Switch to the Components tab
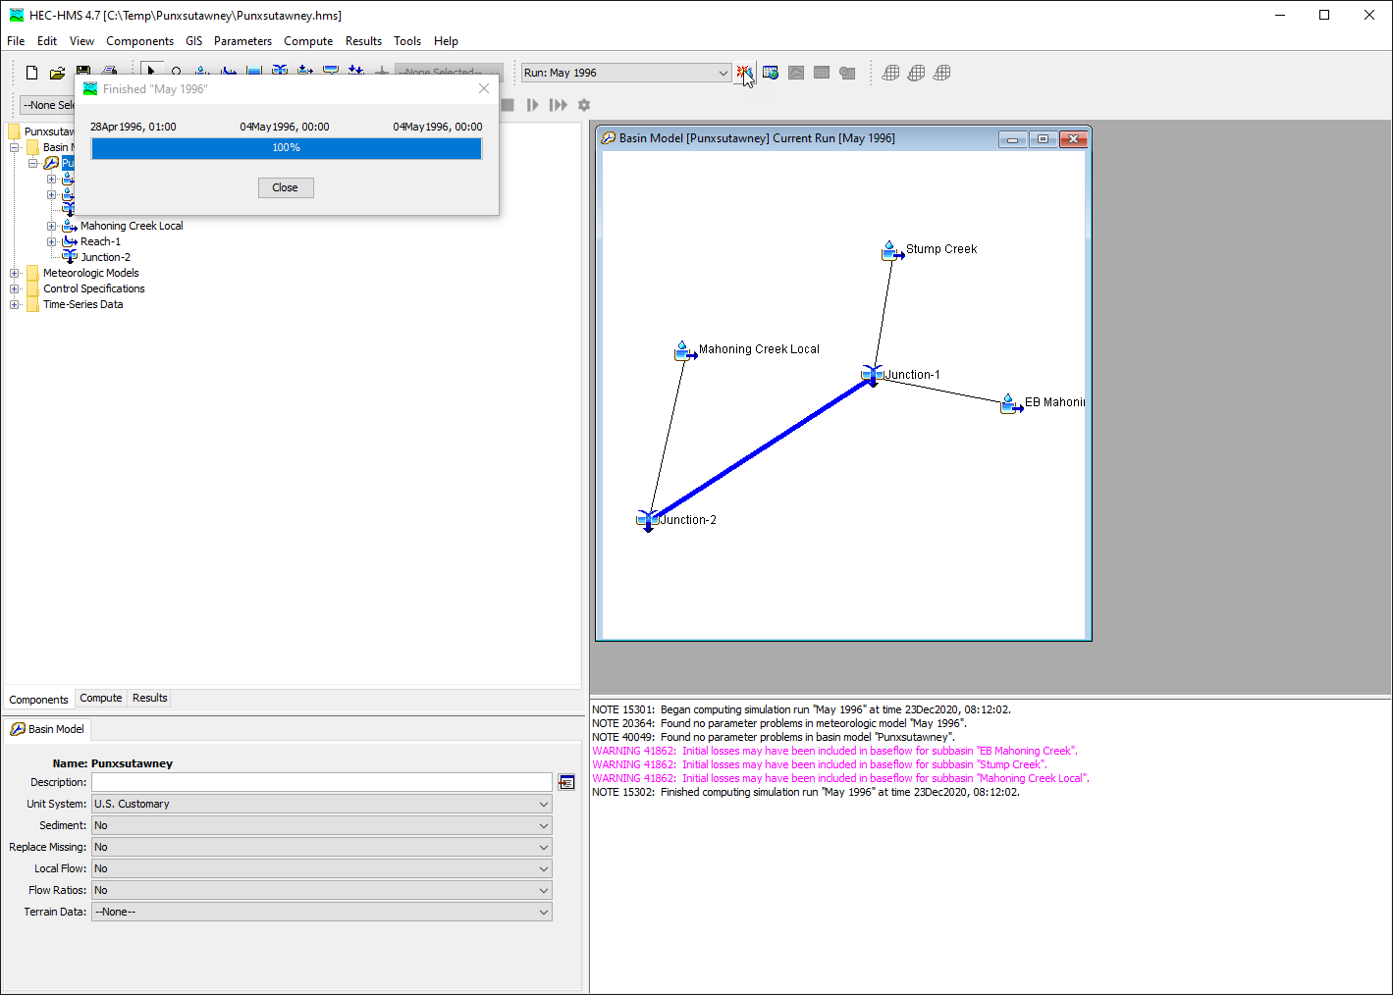The width and height of the screenshot is (1393, 995). 39,700
